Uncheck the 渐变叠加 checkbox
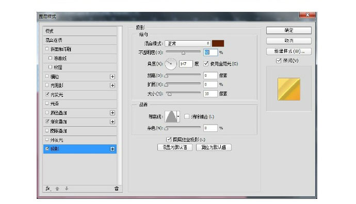 tap(47, 121)
